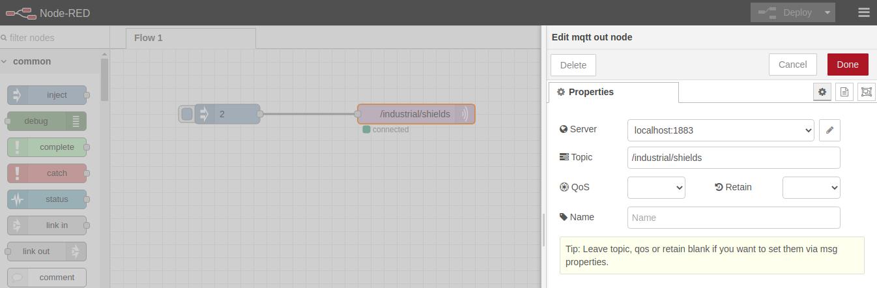This screenshot has width=877, height=288.
Task: Open the Server dropdown localhost:1883
Action: (x=721, y=130)
